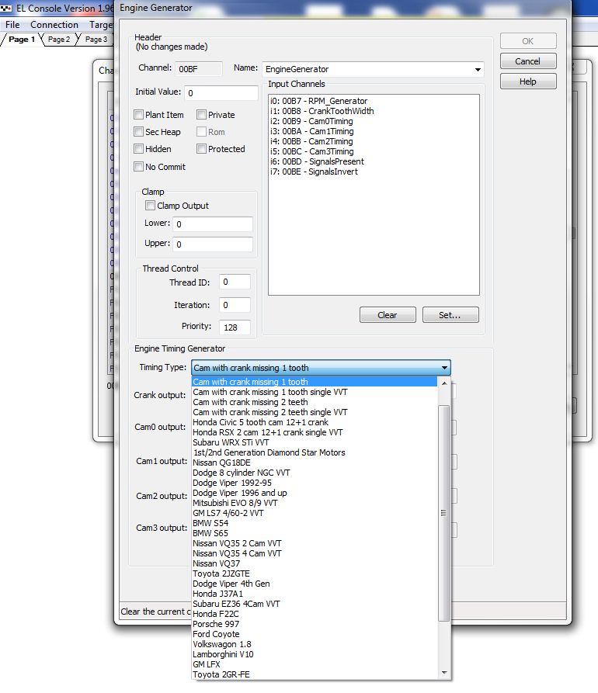Click the dropdown list scroll down arrow

pos(444,673)
